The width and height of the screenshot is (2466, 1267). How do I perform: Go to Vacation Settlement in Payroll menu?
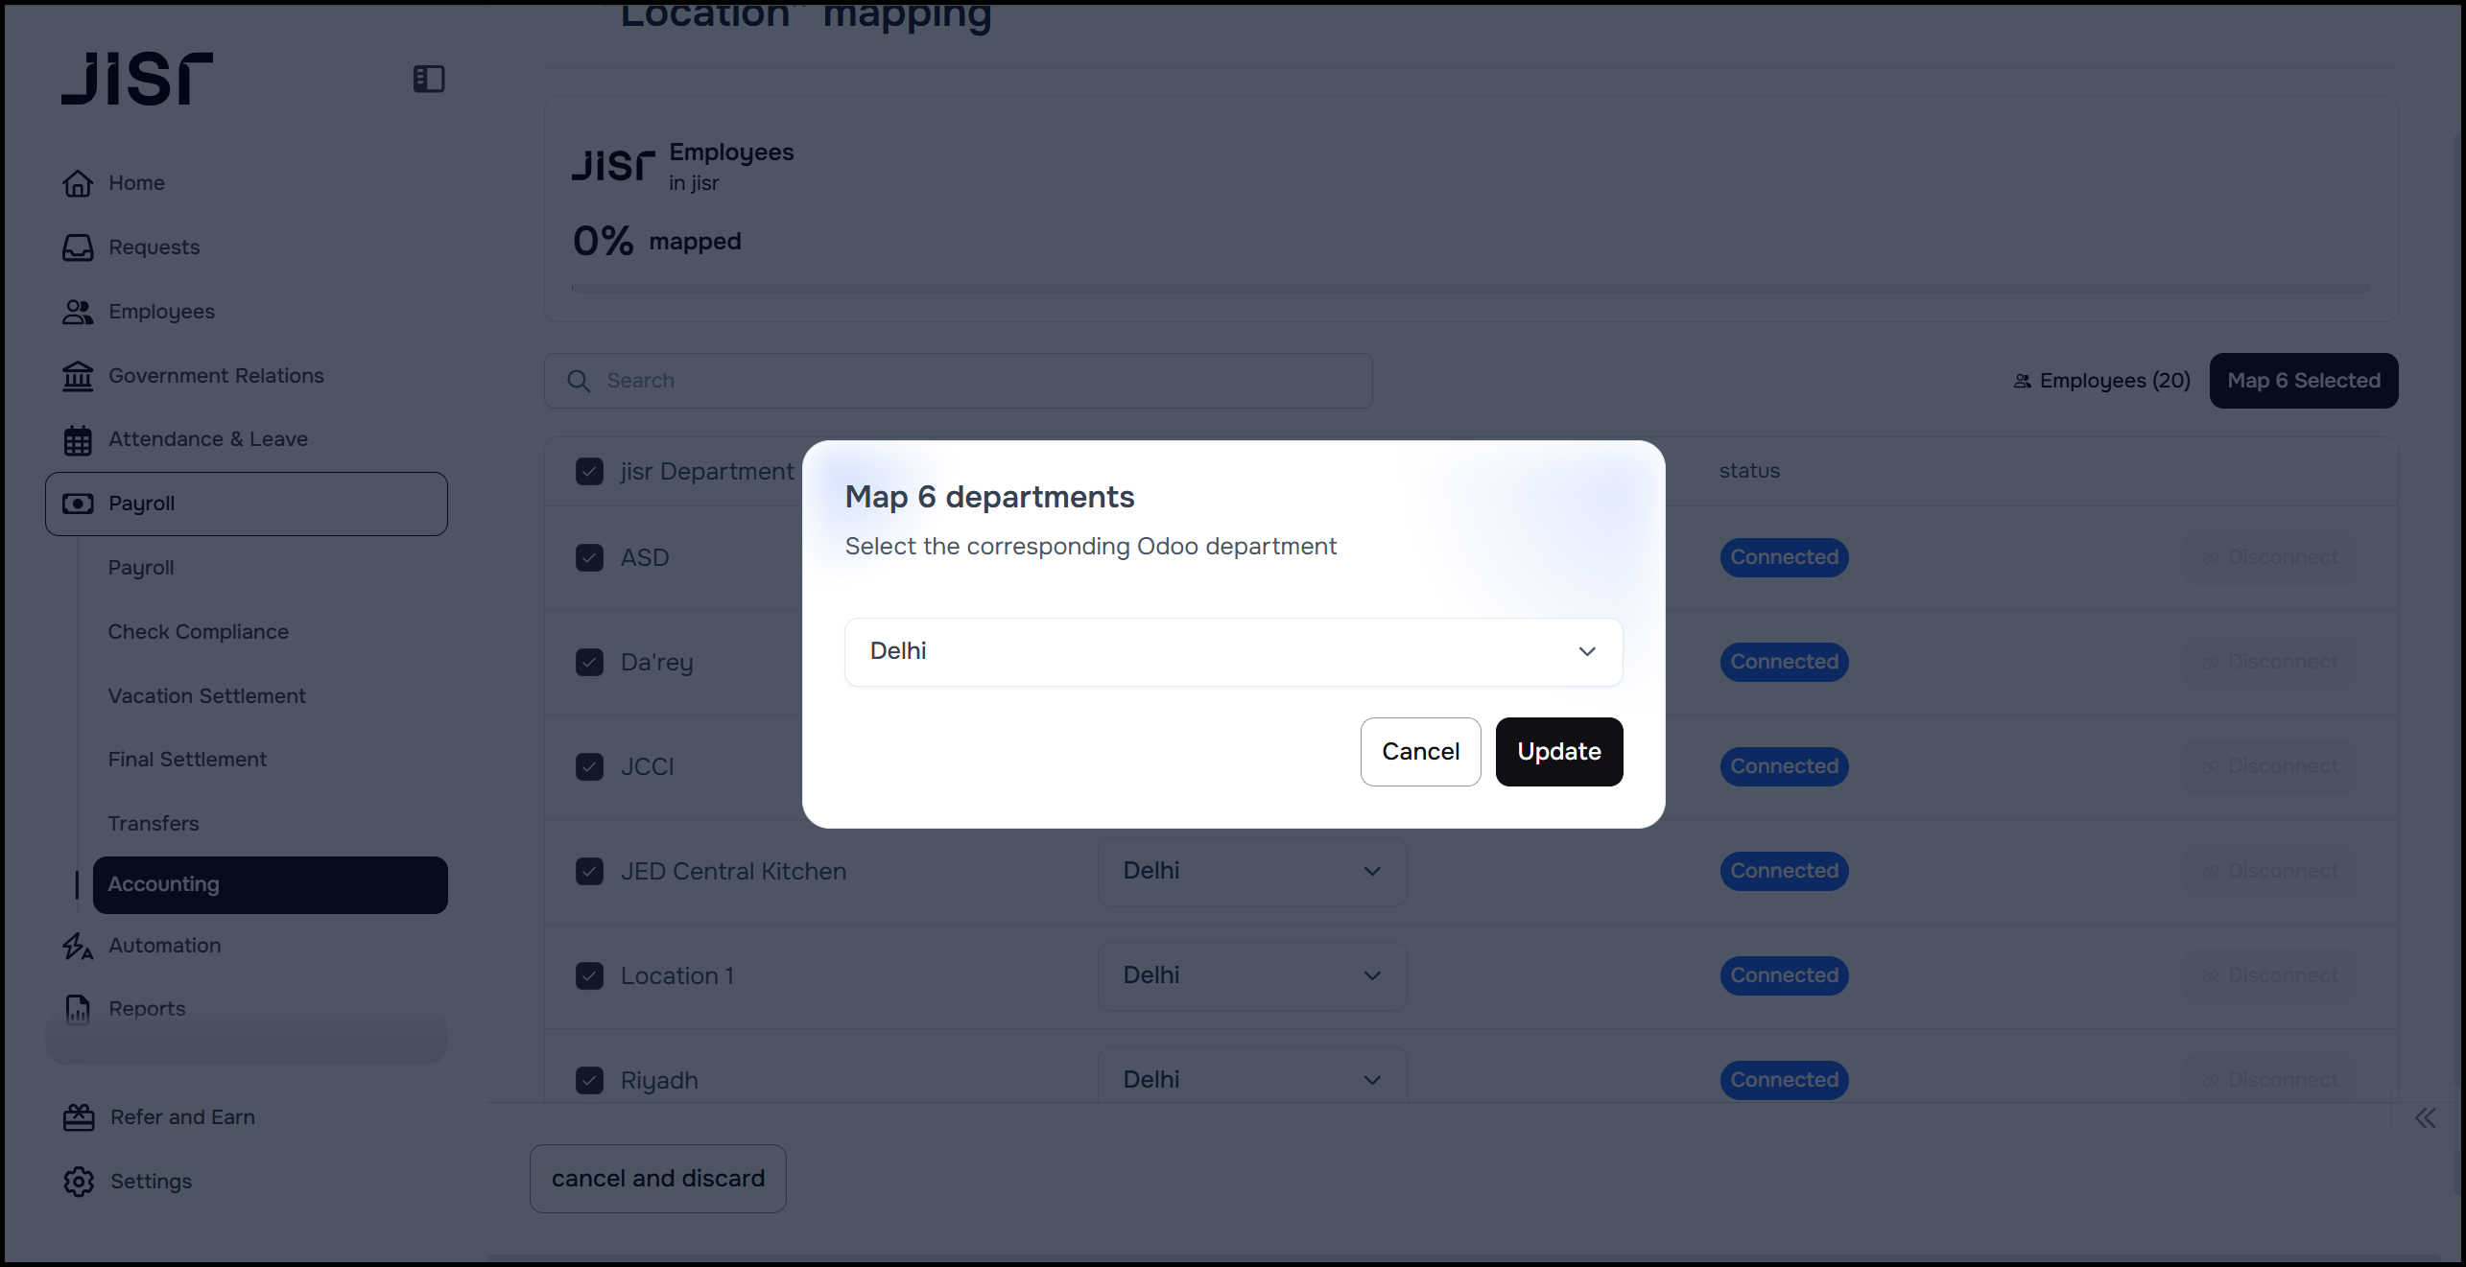206,696
